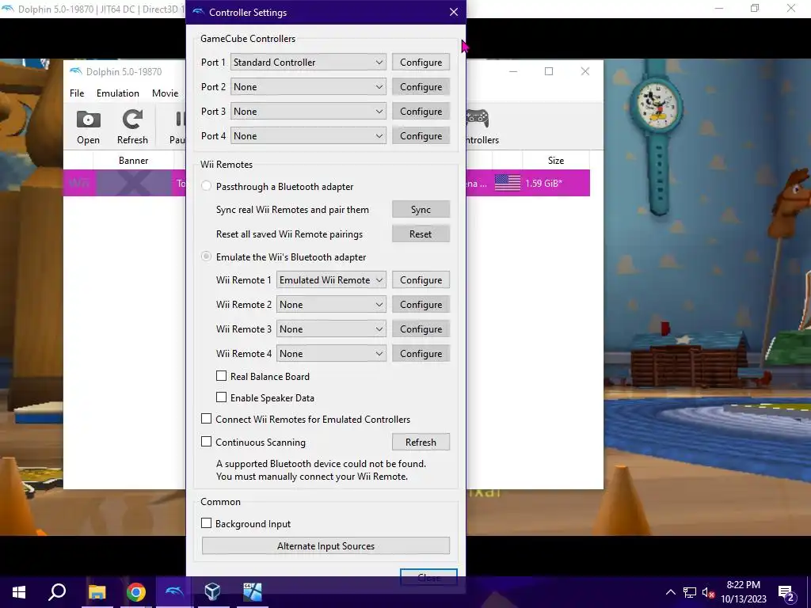Screen dimensions: 811x608
Task: Click Banner column header in game list
Action: point(133,160)
